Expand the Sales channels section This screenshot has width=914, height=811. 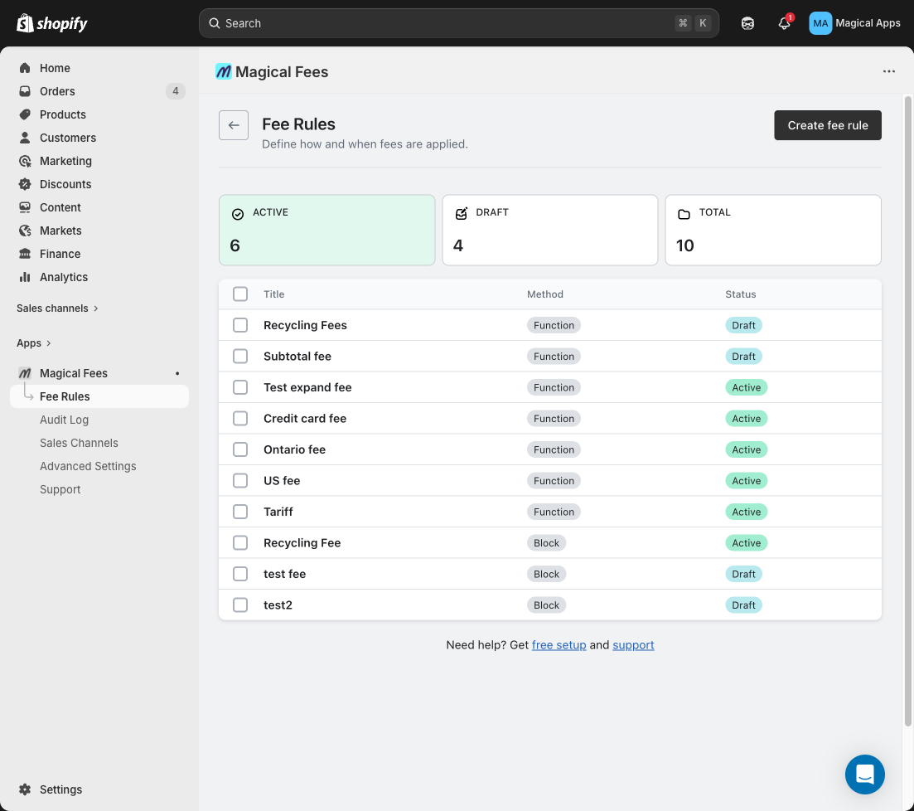57,308
